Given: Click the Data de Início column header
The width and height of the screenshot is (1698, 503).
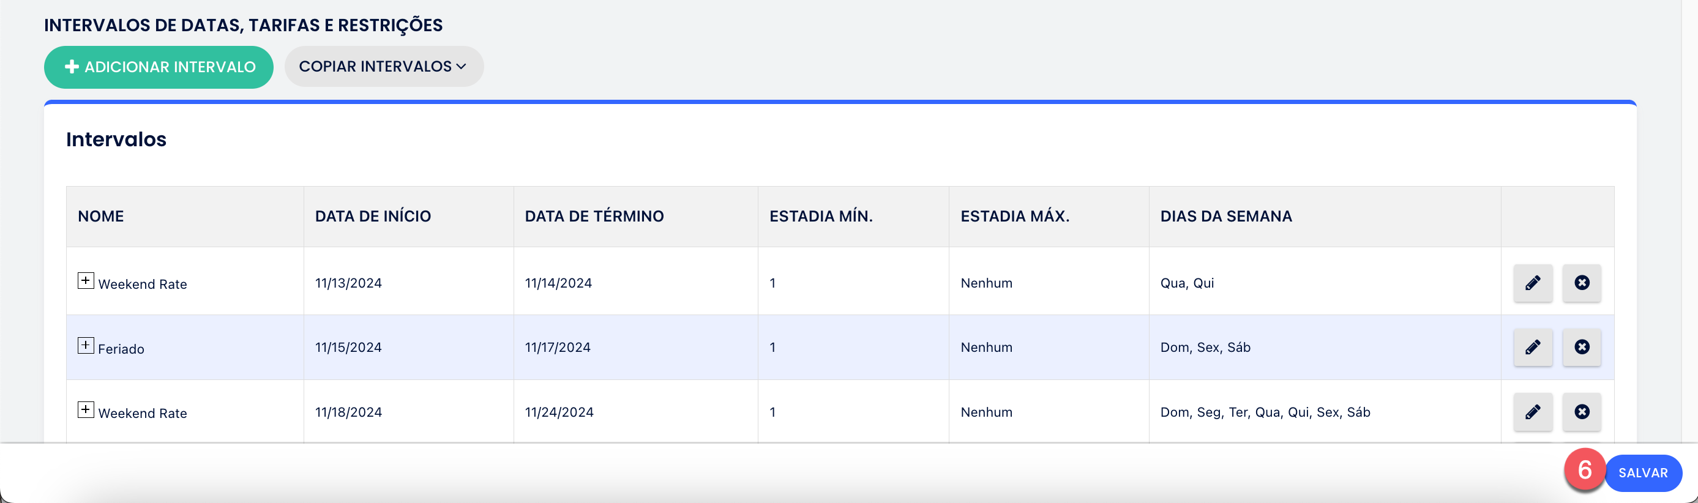Looking at the screenshot, I should click(372, 216).
